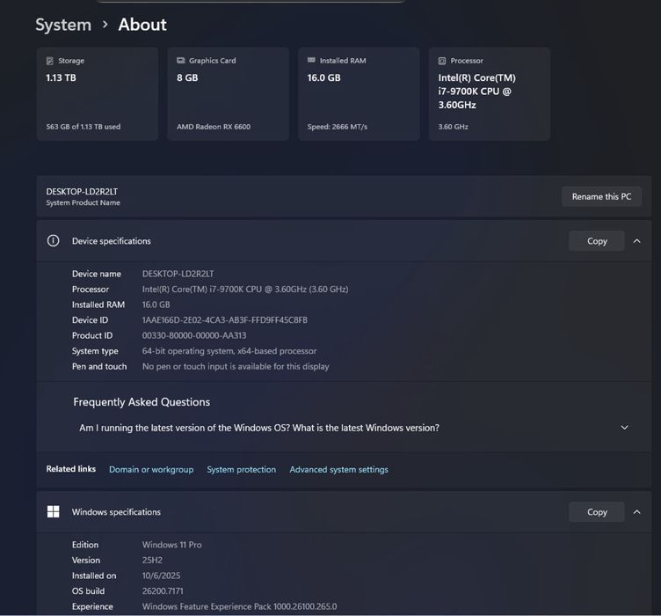
Task: Click the Device specifications info icon
Action: pyautogui.click(x=53, y=241)
